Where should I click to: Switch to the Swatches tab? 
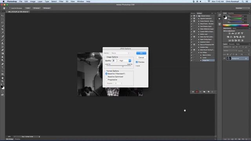pyautogui.click(x=231, y=13)
